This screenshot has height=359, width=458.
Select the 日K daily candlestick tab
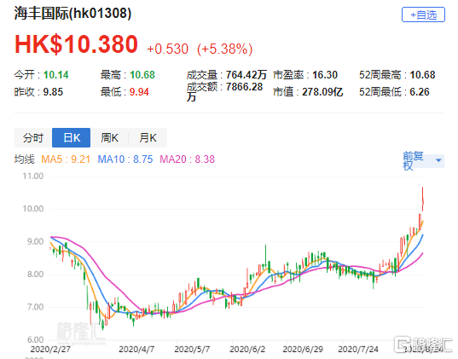pos(72,137)
